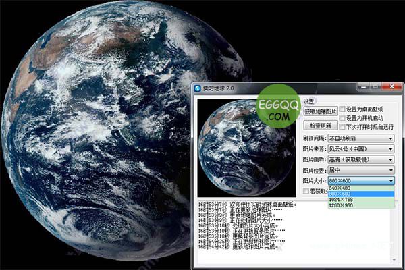Open the 刷新间隔 dropdown showing 不自动刷新
The width and height of the screenshot is (405, 270).
[x=361, y=138]
